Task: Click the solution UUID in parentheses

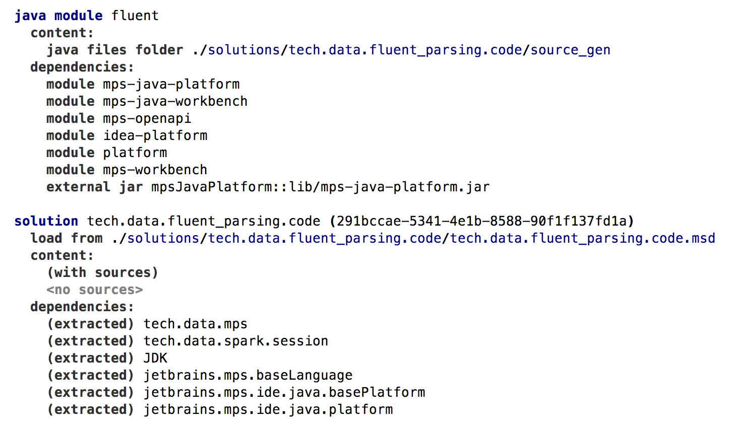Action: pos(481,221)
